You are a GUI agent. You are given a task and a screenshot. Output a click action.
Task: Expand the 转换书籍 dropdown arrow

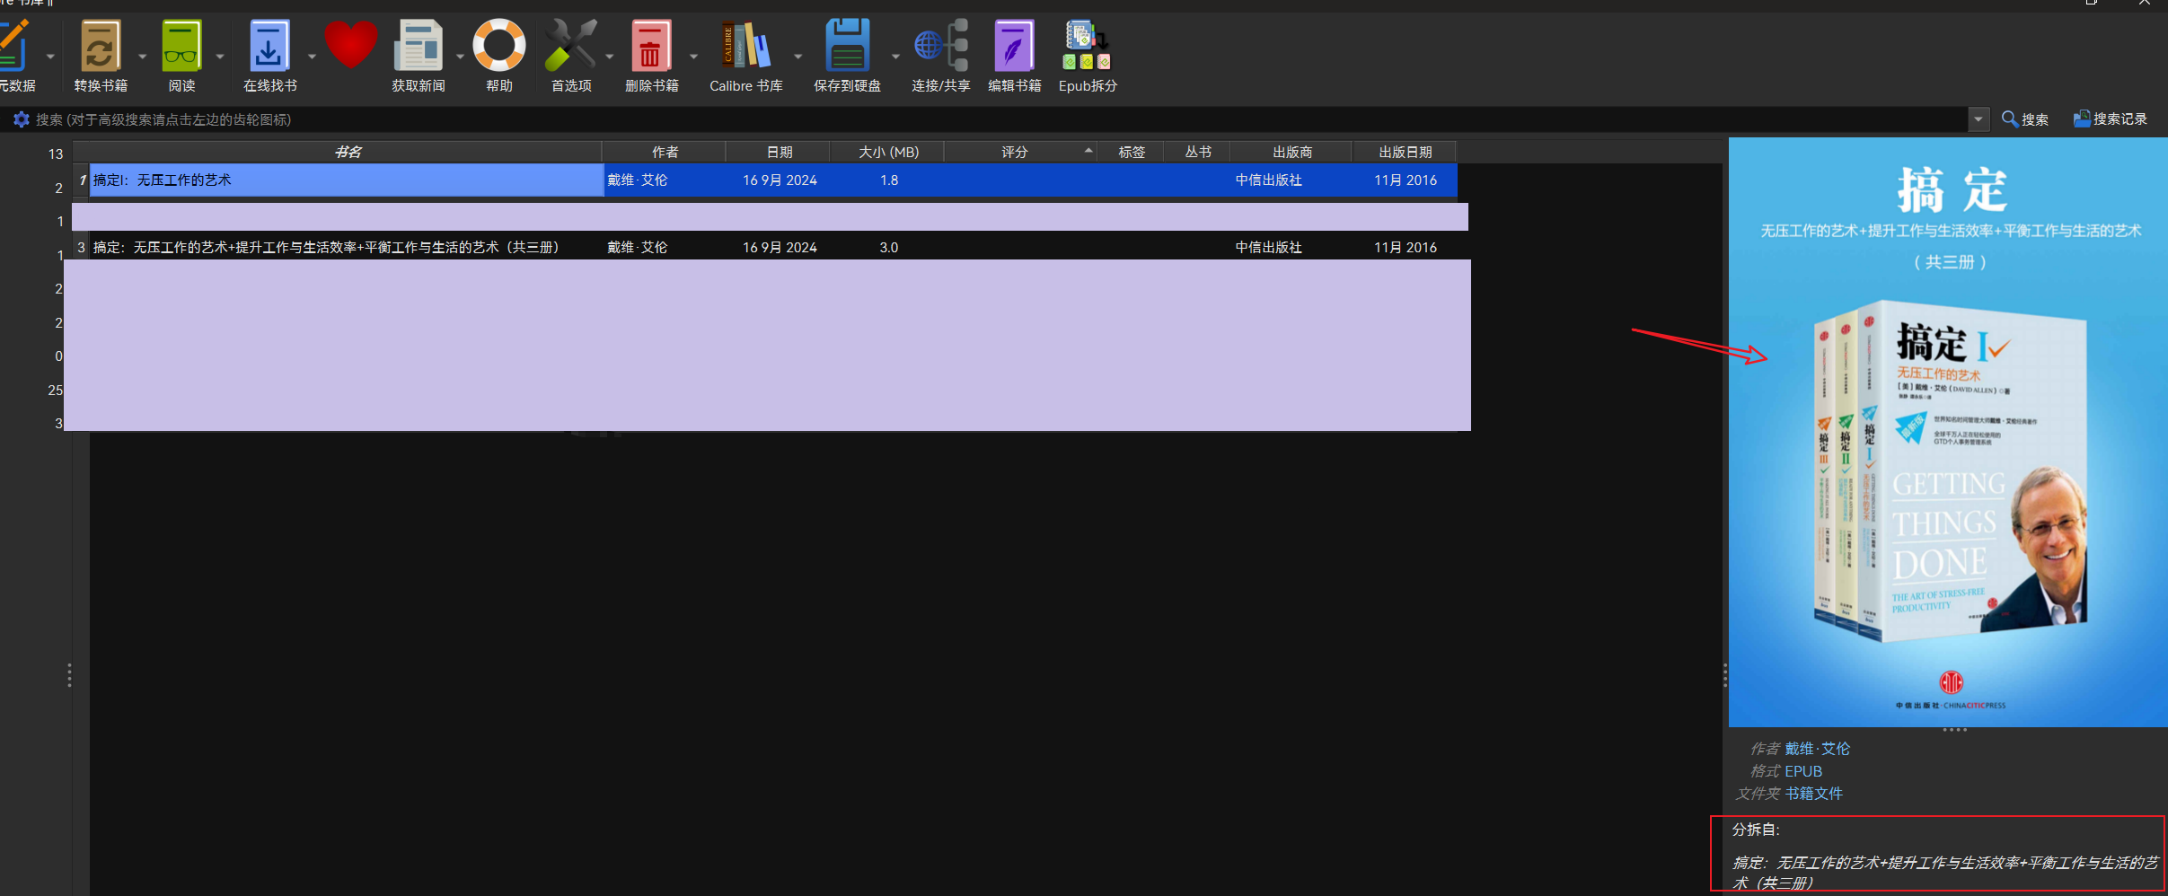click(x=142, y=57)
